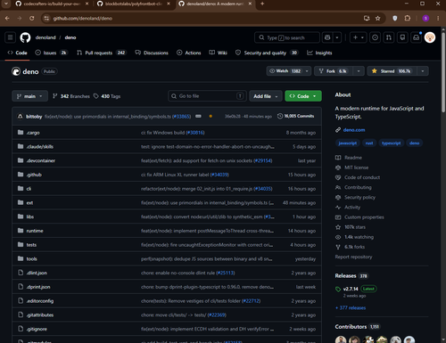This screenshot has width=446, height=343.
Task: View the 377 releases link
Action: coord(351,308)
